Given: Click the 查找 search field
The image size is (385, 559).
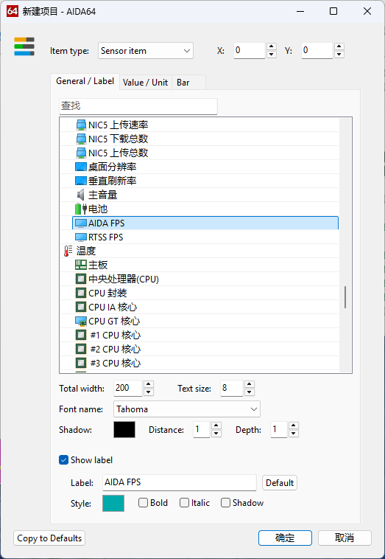Looking at the screenshot, I should [x=138, y=106].
